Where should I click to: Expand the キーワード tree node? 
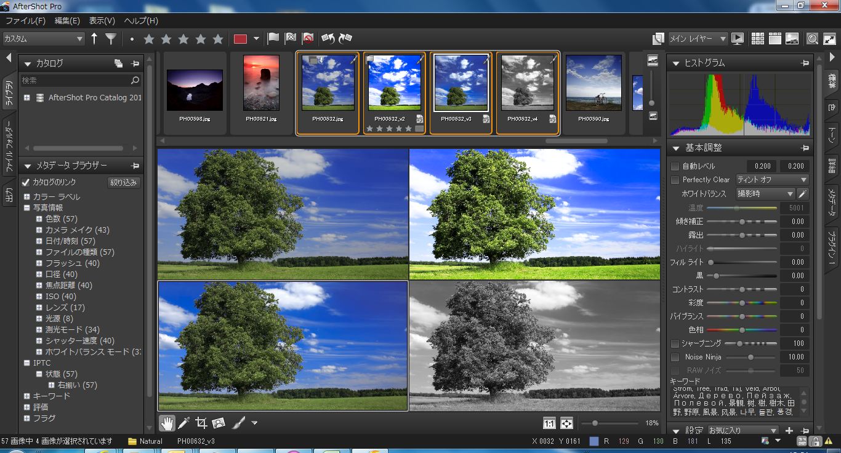click(x=27, y=396)
